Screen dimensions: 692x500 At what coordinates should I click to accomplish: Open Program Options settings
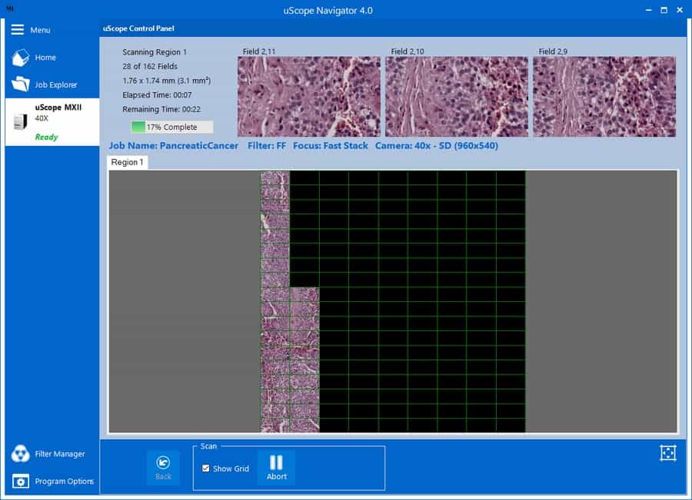21,482
